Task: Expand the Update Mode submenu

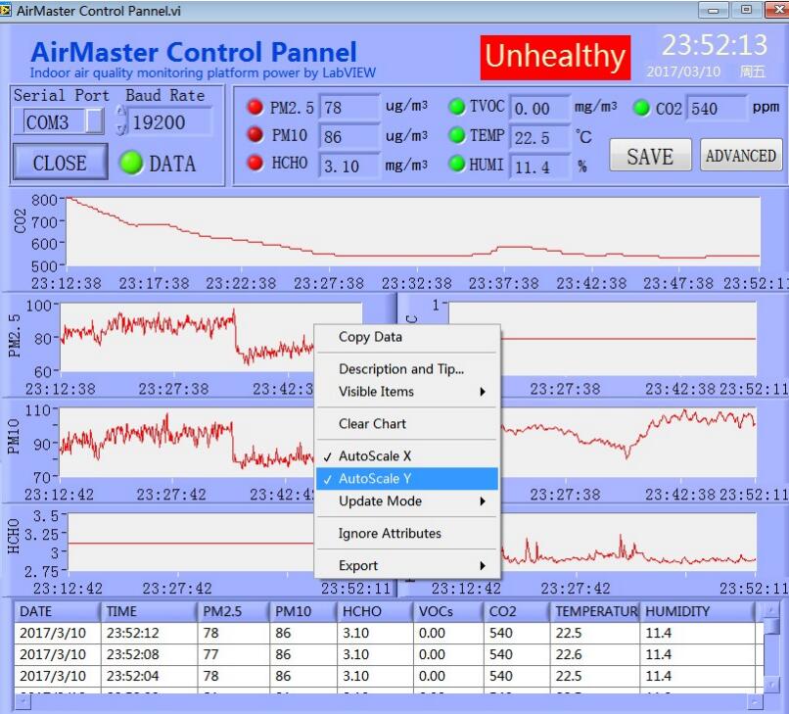Action: coord(407,501)
